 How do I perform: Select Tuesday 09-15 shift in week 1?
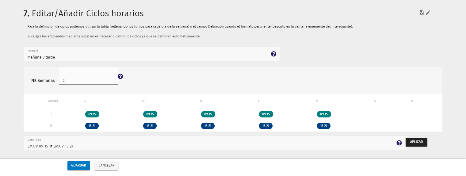click(150, 114)
